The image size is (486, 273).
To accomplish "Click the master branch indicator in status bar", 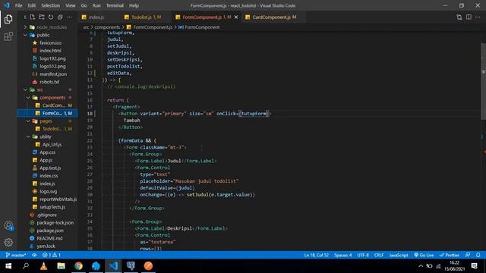I will tap(16, 255).
